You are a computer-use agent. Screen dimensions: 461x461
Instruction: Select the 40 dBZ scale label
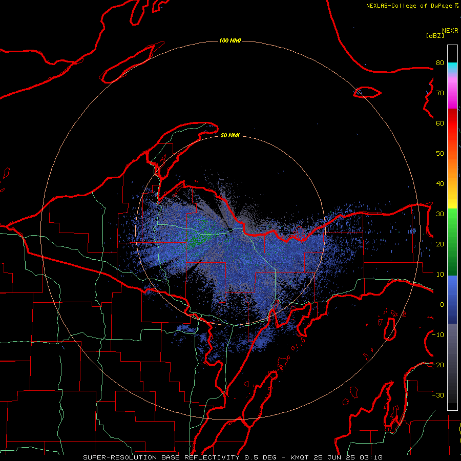pos(440,184)
